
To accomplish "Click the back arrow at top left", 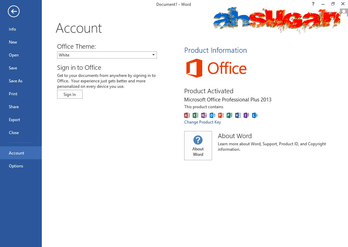I will pos(13,11).
